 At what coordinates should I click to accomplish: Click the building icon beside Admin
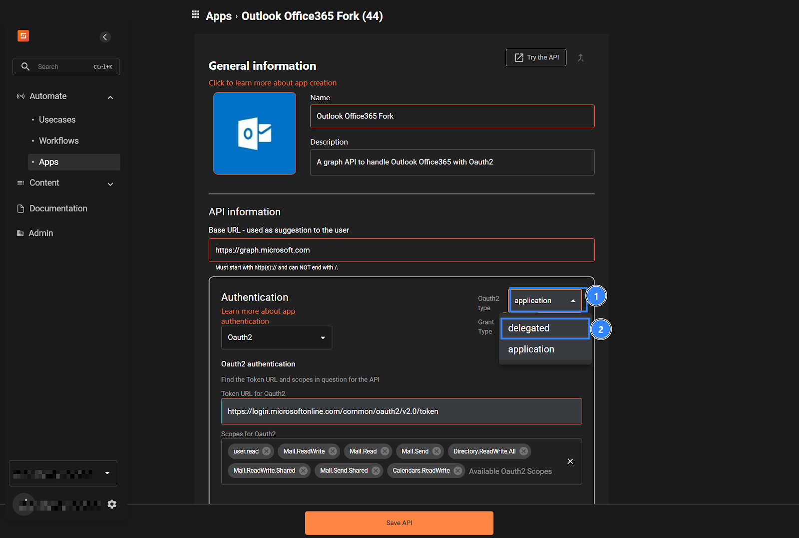pyautogui.click(x=20, y=233)
